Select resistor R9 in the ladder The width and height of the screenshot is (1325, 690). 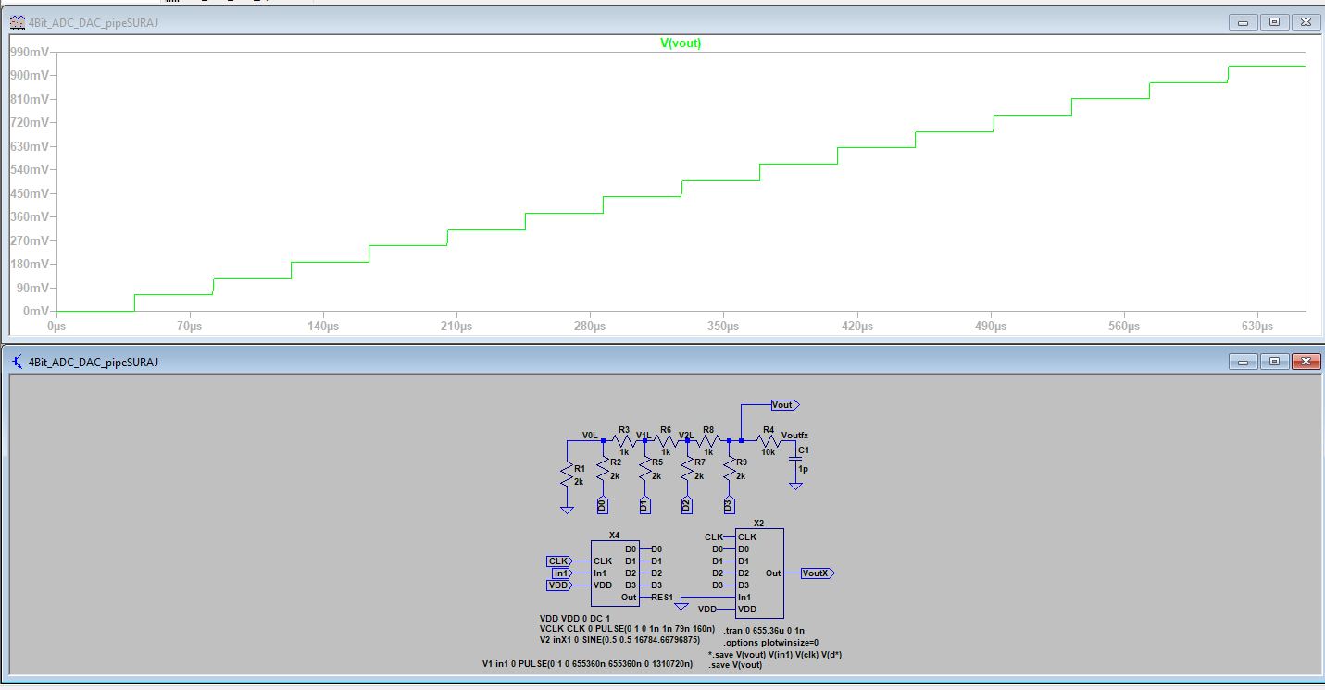(x=730, y=470)
